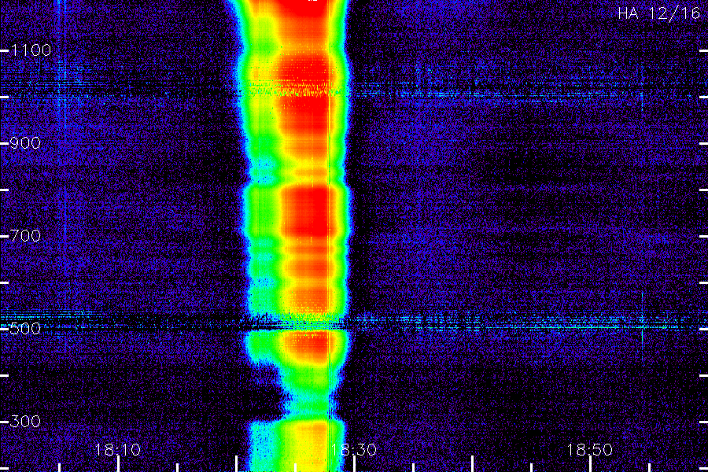The height and width of the screenshot is (472, 708).
Task: Click the 300 frequency axis label
Action: pyautogui.click(x=25, y=422)
